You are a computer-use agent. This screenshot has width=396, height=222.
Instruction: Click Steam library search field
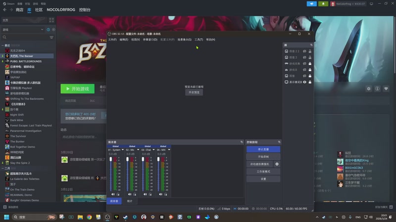(x=26, y=37)
